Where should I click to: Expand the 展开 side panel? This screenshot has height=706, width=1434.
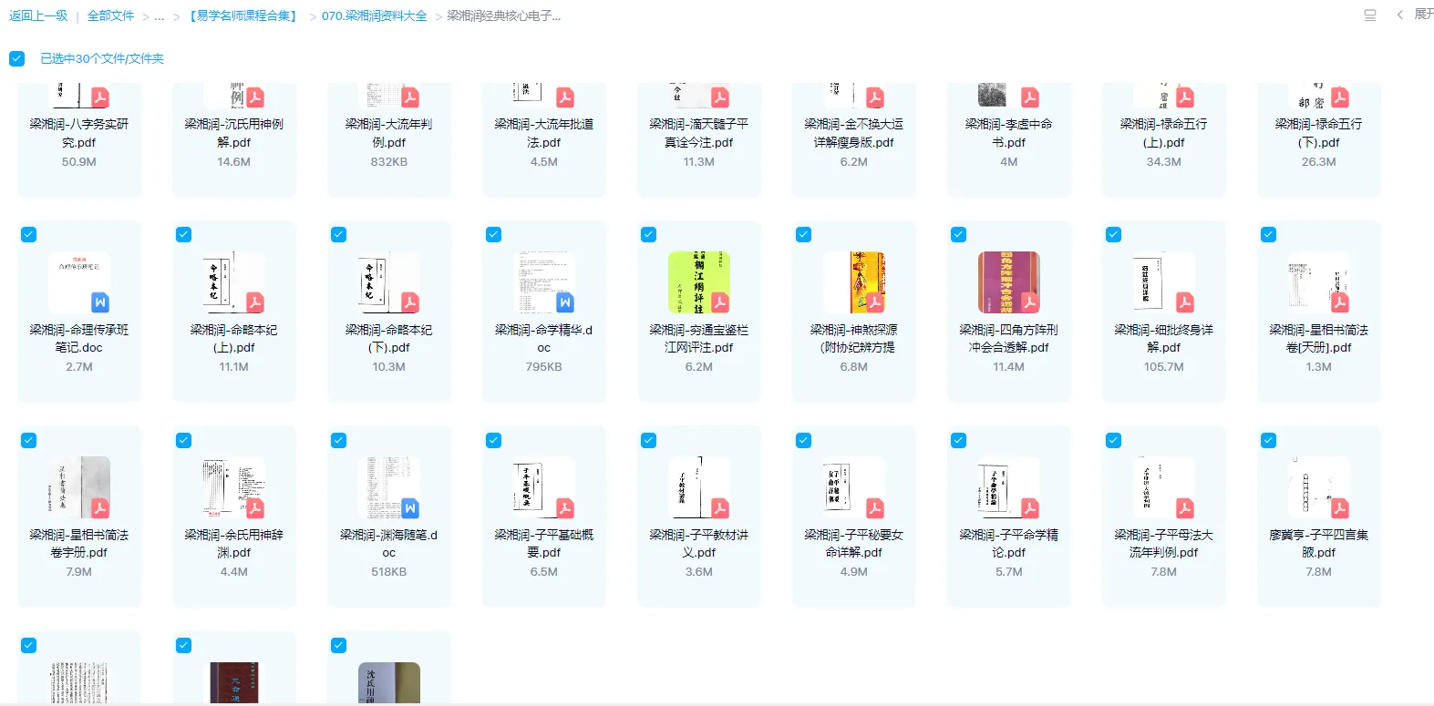click(1416, 15)
